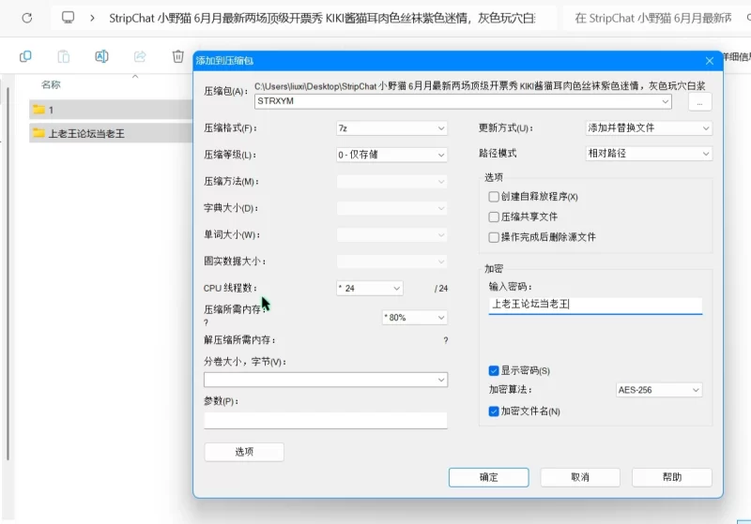Click the Explorer share toolbar icon
The width and height of the screenshot is (751, 524).
pos(139,56)
